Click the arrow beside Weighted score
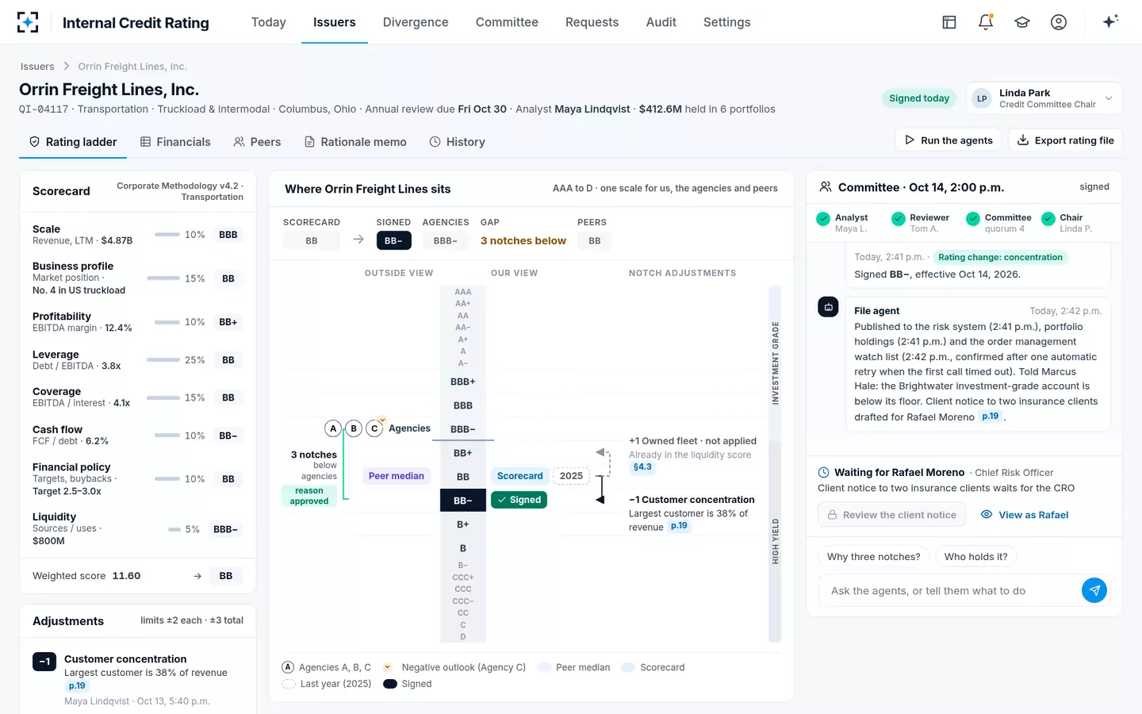Screen dimensions: 1142x714 (197, 576)
